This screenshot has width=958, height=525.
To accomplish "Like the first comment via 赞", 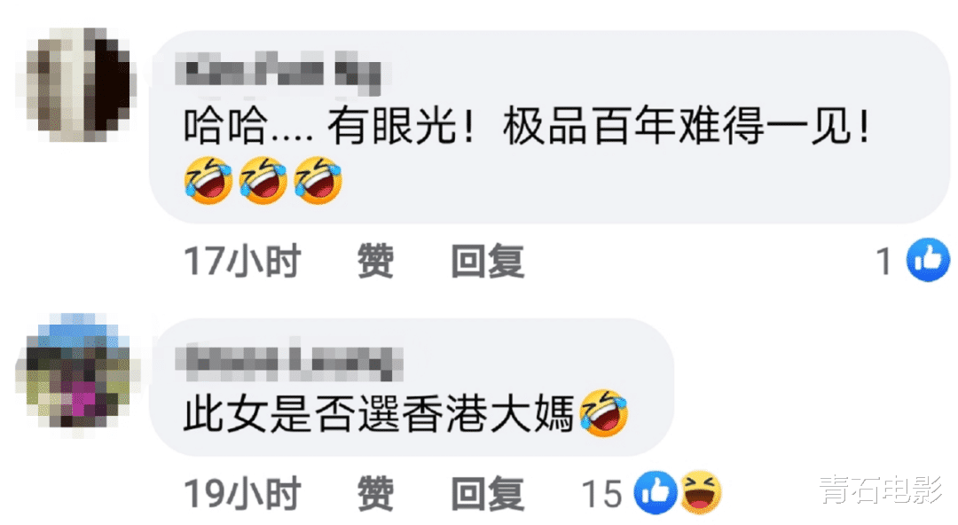I will [375, 261].
